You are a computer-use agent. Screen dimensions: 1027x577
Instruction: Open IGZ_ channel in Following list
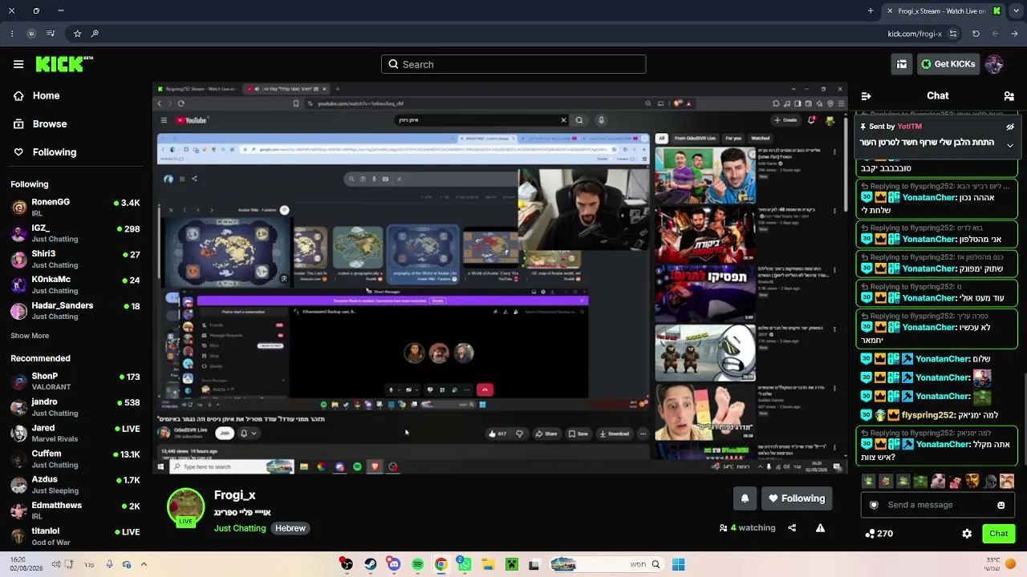tap(75, 233)
